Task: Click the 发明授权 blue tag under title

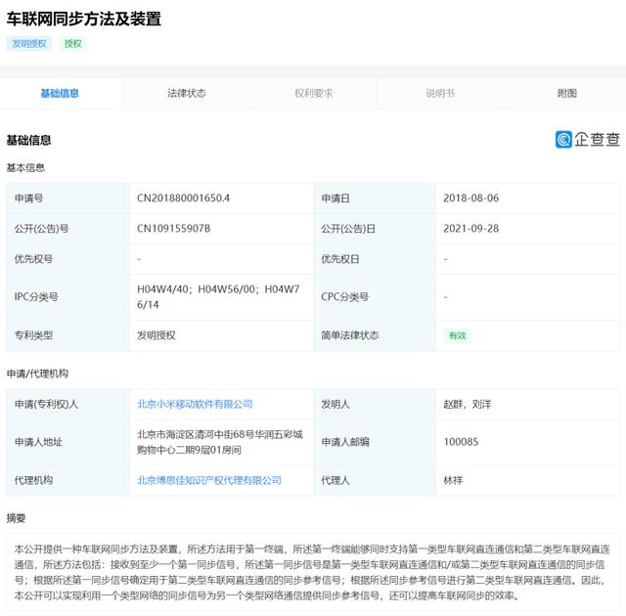Action: pos(29,43)
